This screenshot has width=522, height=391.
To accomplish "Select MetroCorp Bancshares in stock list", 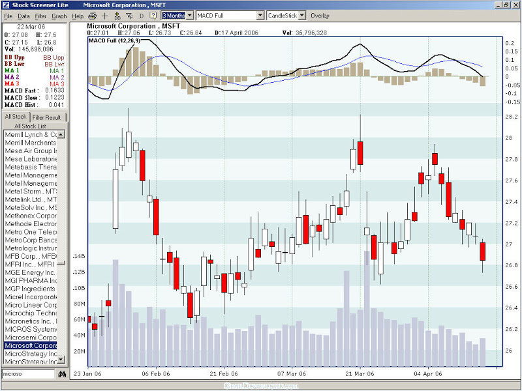I will (x=31, y=240).
